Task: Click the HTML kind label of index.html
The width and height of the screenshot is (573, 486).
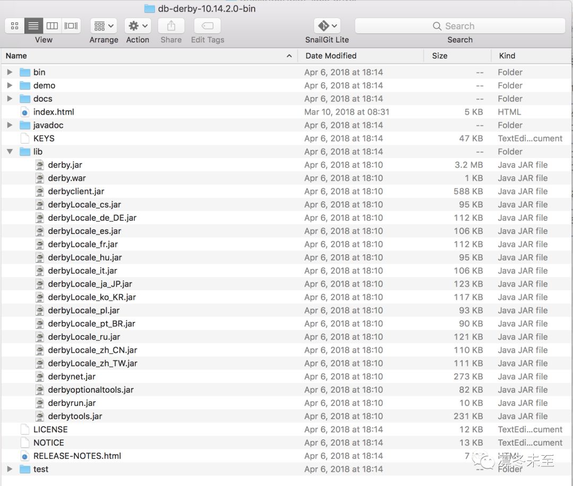Action: (x=509, y=112)
